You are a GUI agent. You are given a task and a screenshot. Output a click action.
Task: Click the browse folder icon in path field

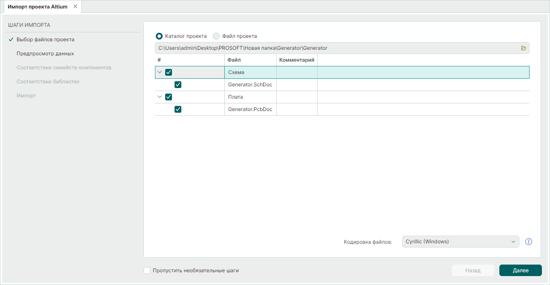pos(524,48)
